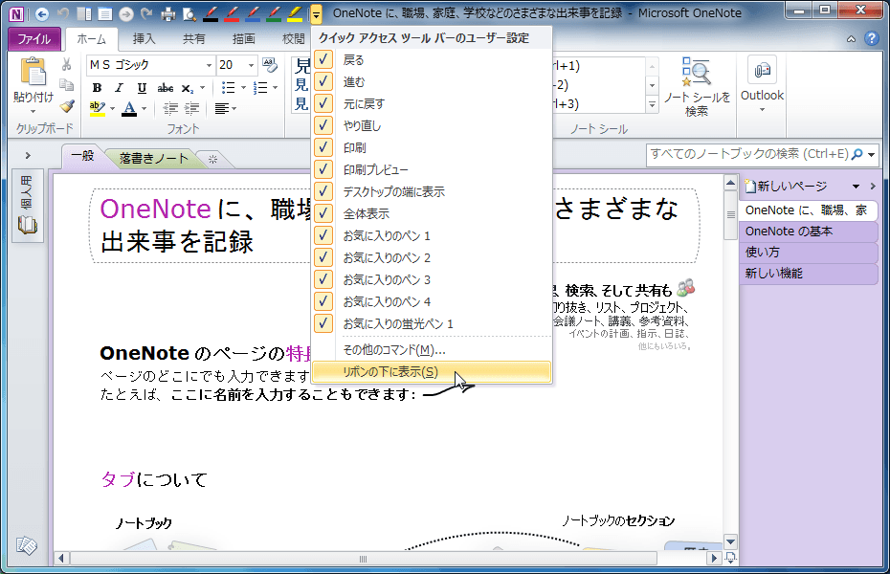Click the Paste clipboard icon

[x=33, y=73]
